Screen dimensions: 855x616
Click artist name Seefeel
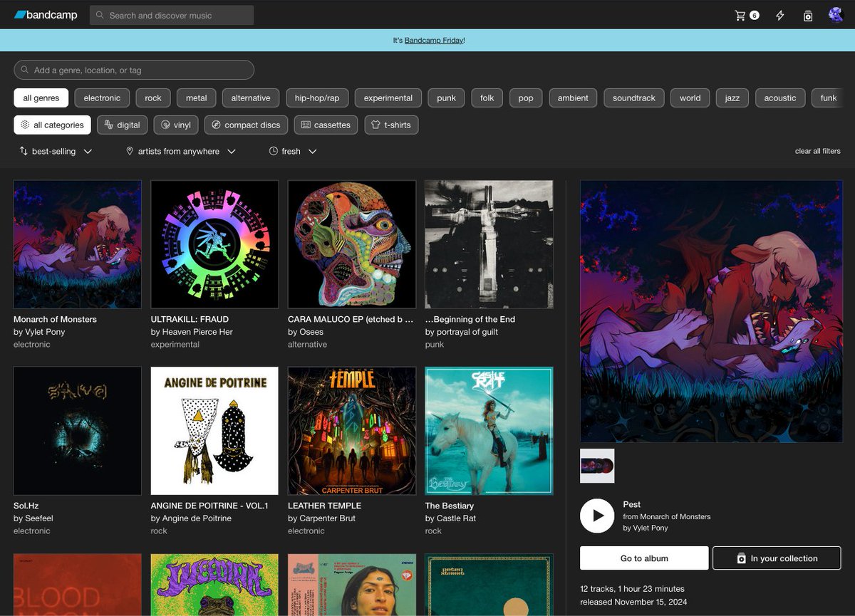tap(38, 518)
